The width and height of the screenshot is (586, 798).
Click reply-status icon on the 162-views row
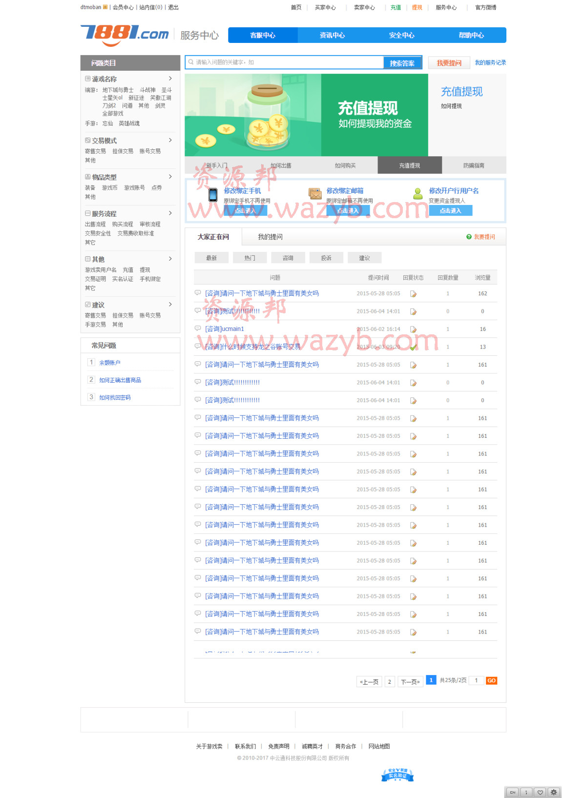pyautogui.click(x=413, y=294)
